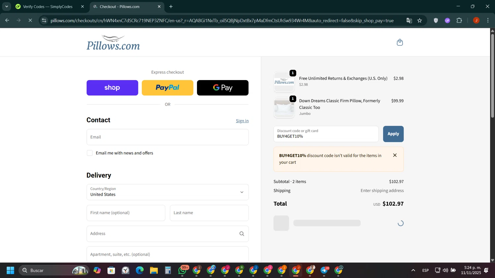
Task: Click the Pillows.com logo
Action: tap(113, 42)
